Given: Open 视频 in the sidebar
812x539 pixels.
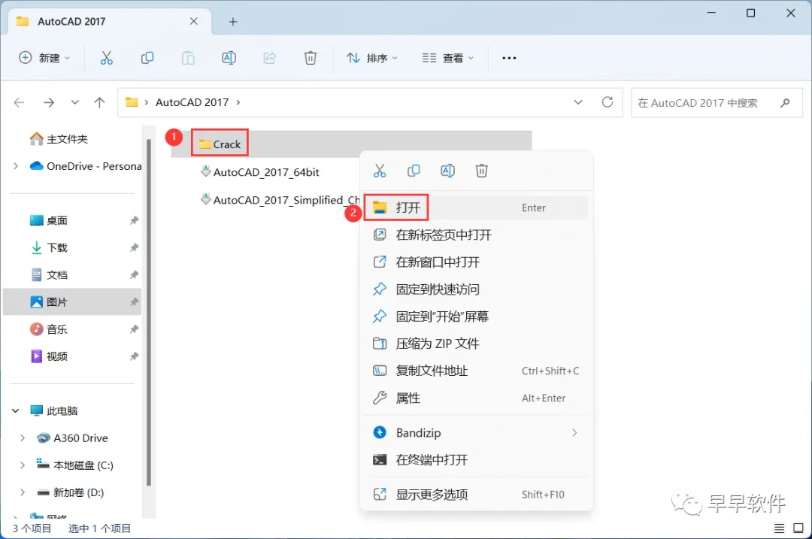Looking at the screenshot, I should (49, 356).
